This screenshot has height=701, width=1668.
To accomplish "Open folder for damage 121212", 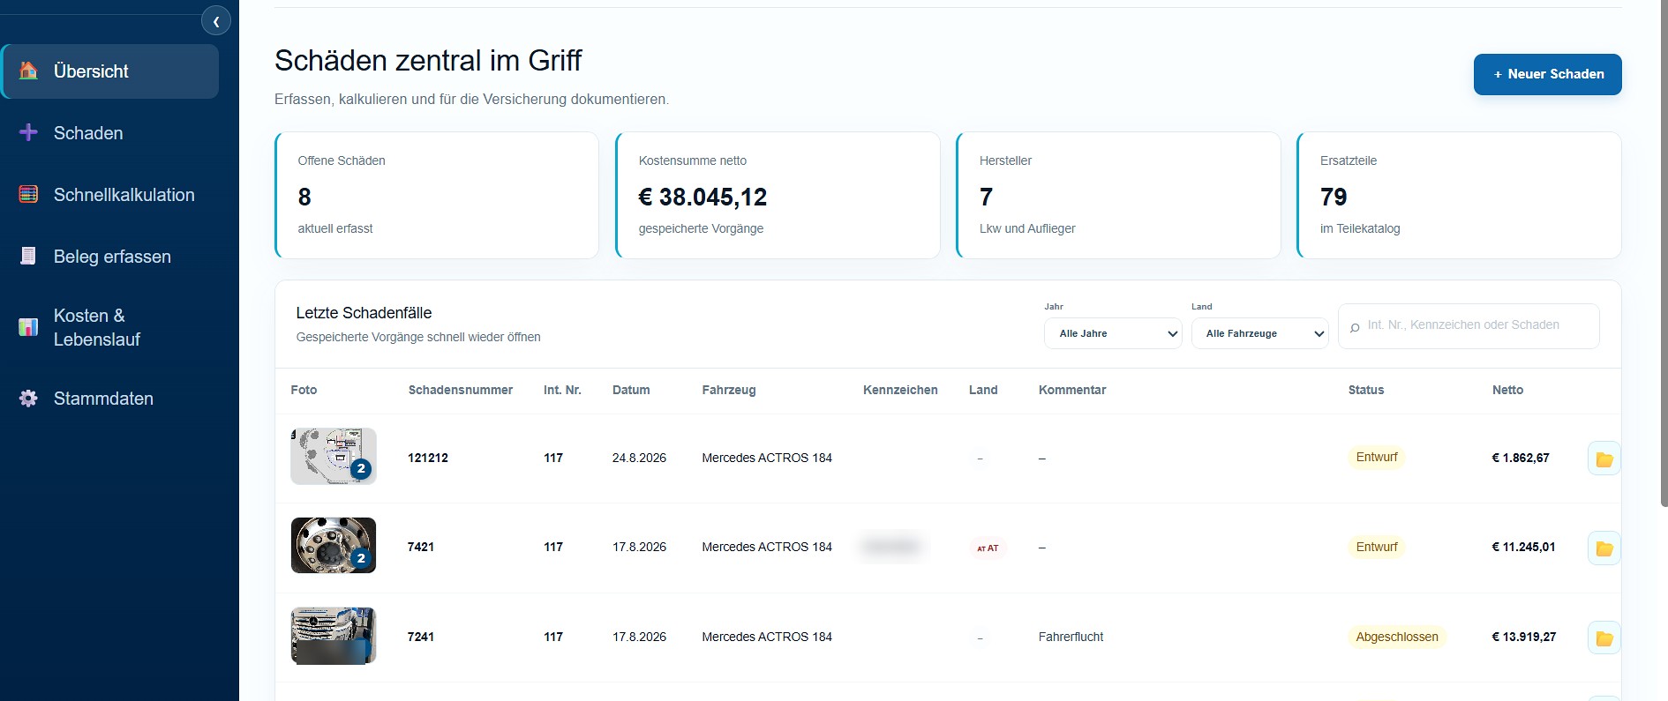I will (x=1604, y=459).
